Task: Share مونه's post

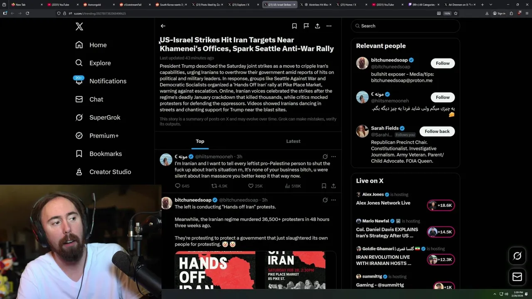Action: 333,186
